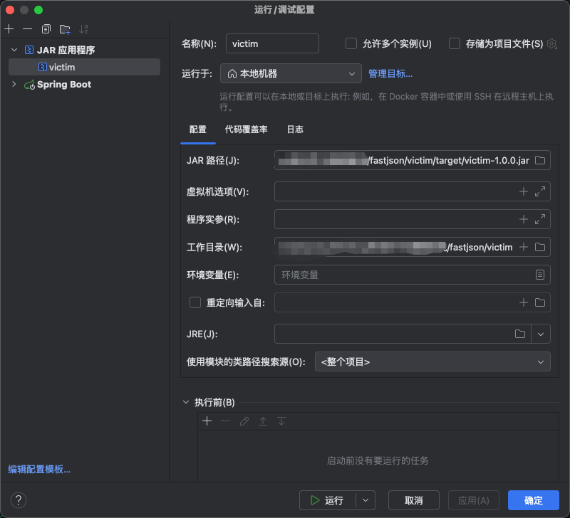Add a before-launch task
The height and width of the screenshot is (518, 570).
pos(207,421)
